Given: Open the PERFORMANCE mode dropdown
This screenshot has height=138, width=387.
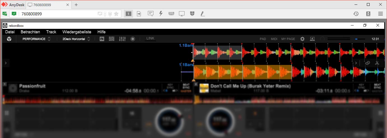Looking at the screenshot, I should (37, 39).
